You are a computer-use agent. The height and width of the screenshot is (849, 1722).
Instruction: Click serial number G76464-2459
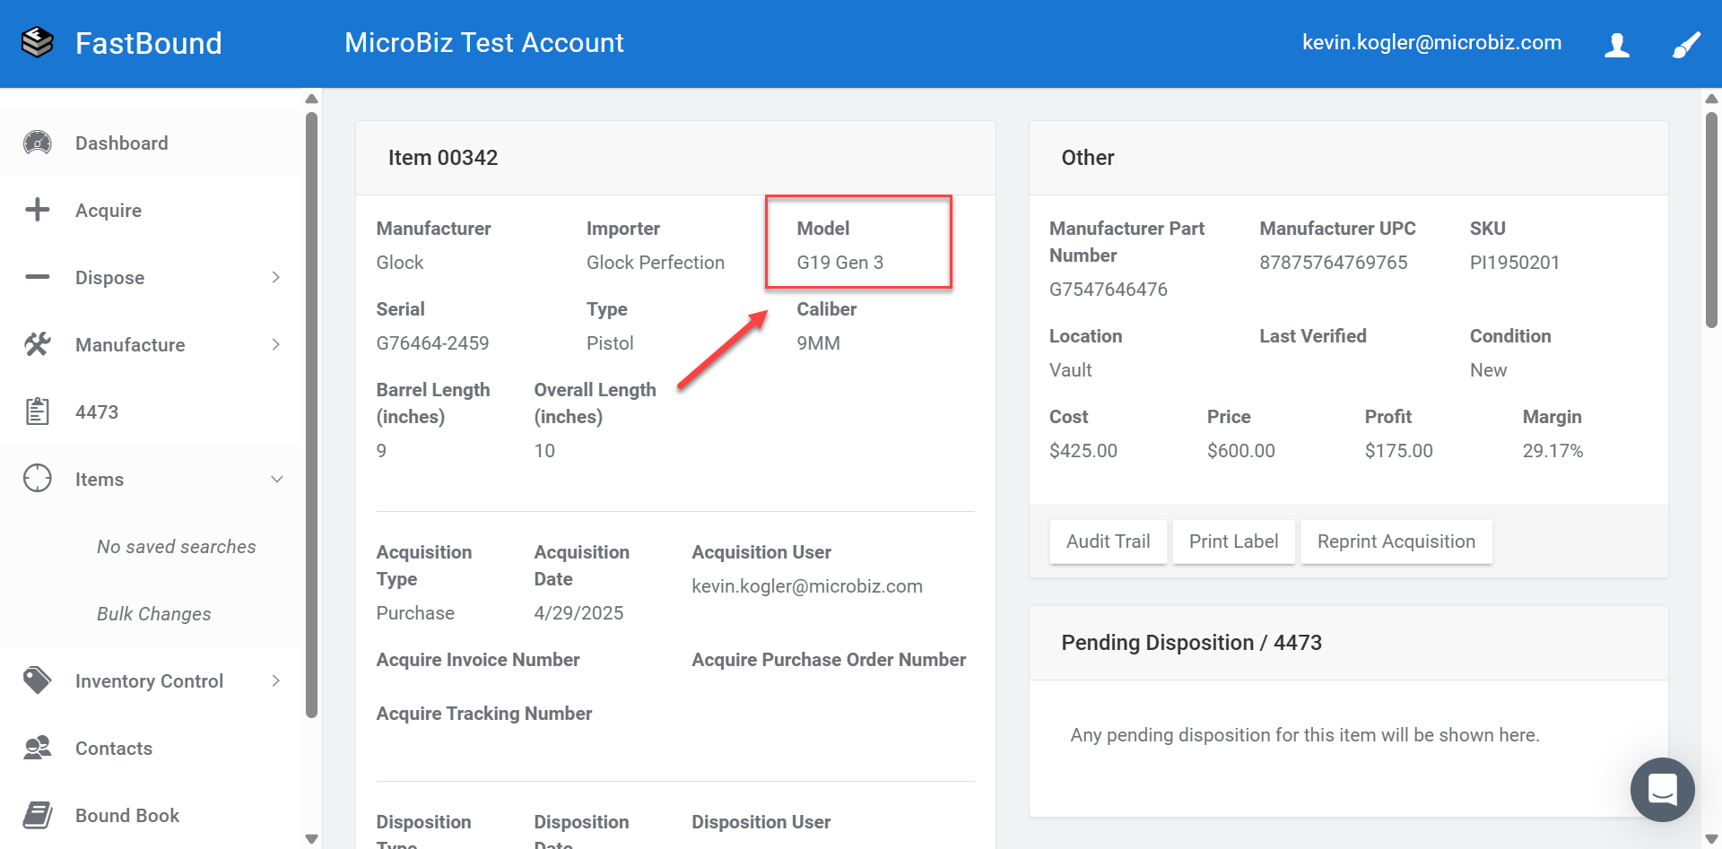(432, 343)
